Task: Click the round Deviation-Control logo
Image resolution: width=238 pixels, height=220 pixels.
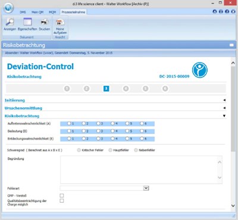Action: [200, 70]
